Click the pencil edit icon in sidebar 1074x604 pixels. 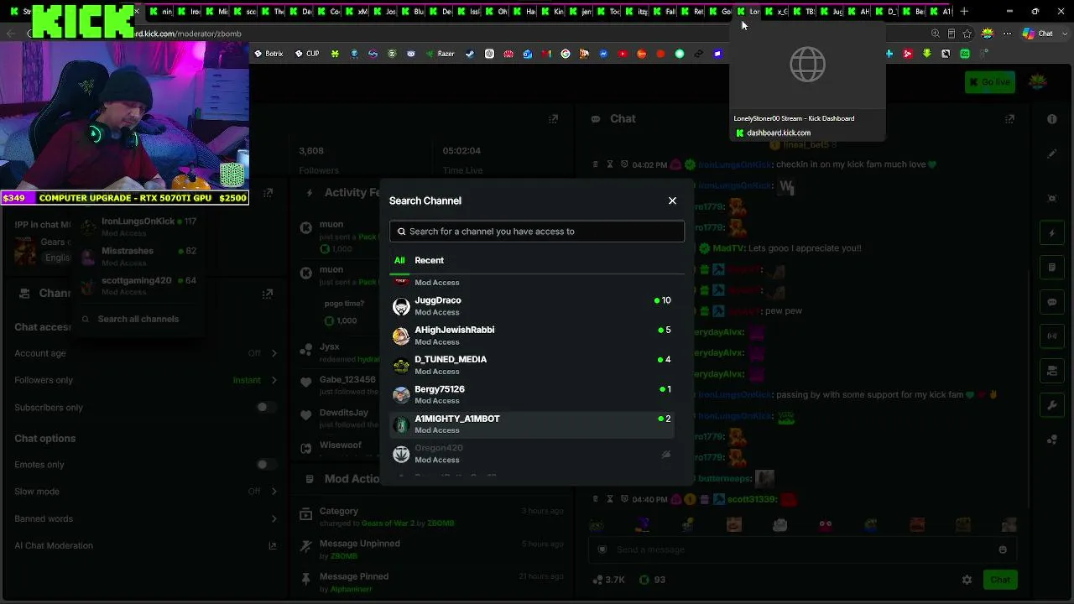click(1052, 154)
